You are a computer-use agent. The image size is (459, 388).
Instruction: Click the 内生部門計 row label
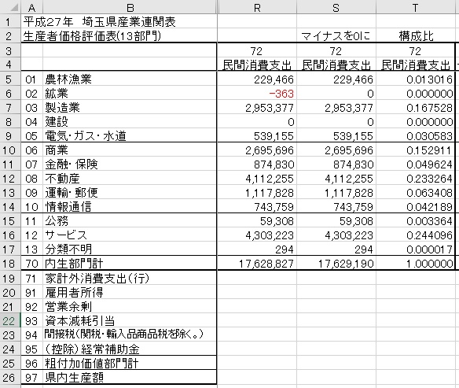click(74, 264)
